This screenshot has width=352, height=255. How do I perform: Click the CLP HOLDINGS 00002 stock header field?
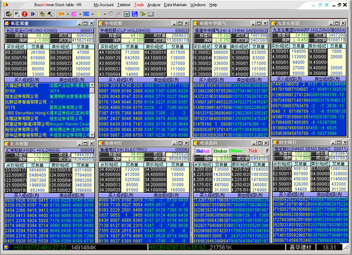coord(144,30)
